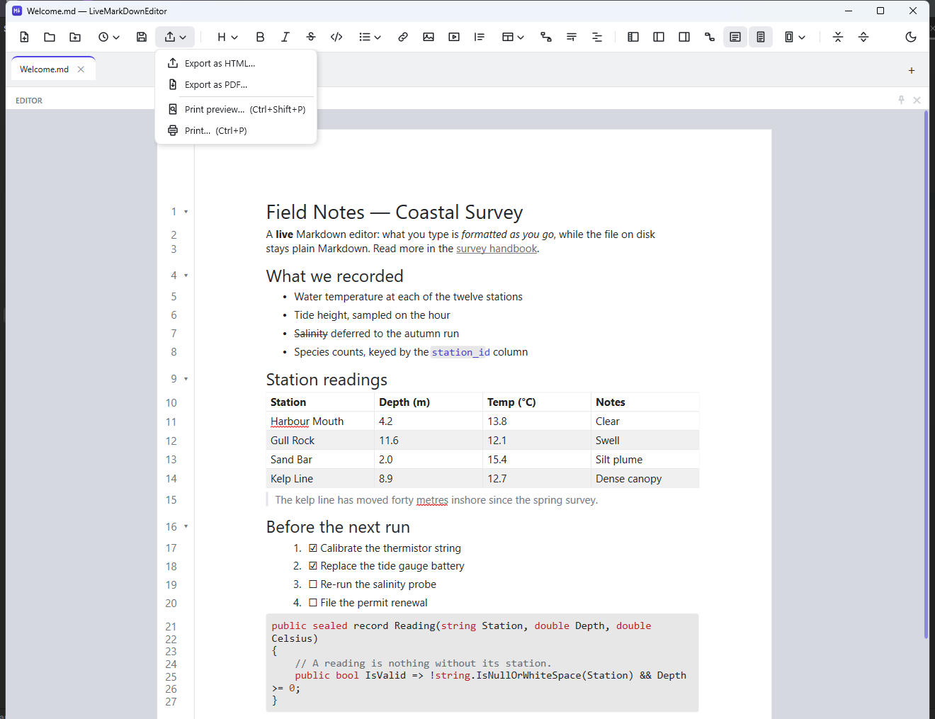Screen dimensions: 935x719
Task: Click the Gull Rock table cell
Action: pos(320,441)
